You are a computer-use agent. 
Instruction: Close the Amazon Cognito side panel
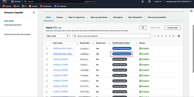(x=34, y=12)
